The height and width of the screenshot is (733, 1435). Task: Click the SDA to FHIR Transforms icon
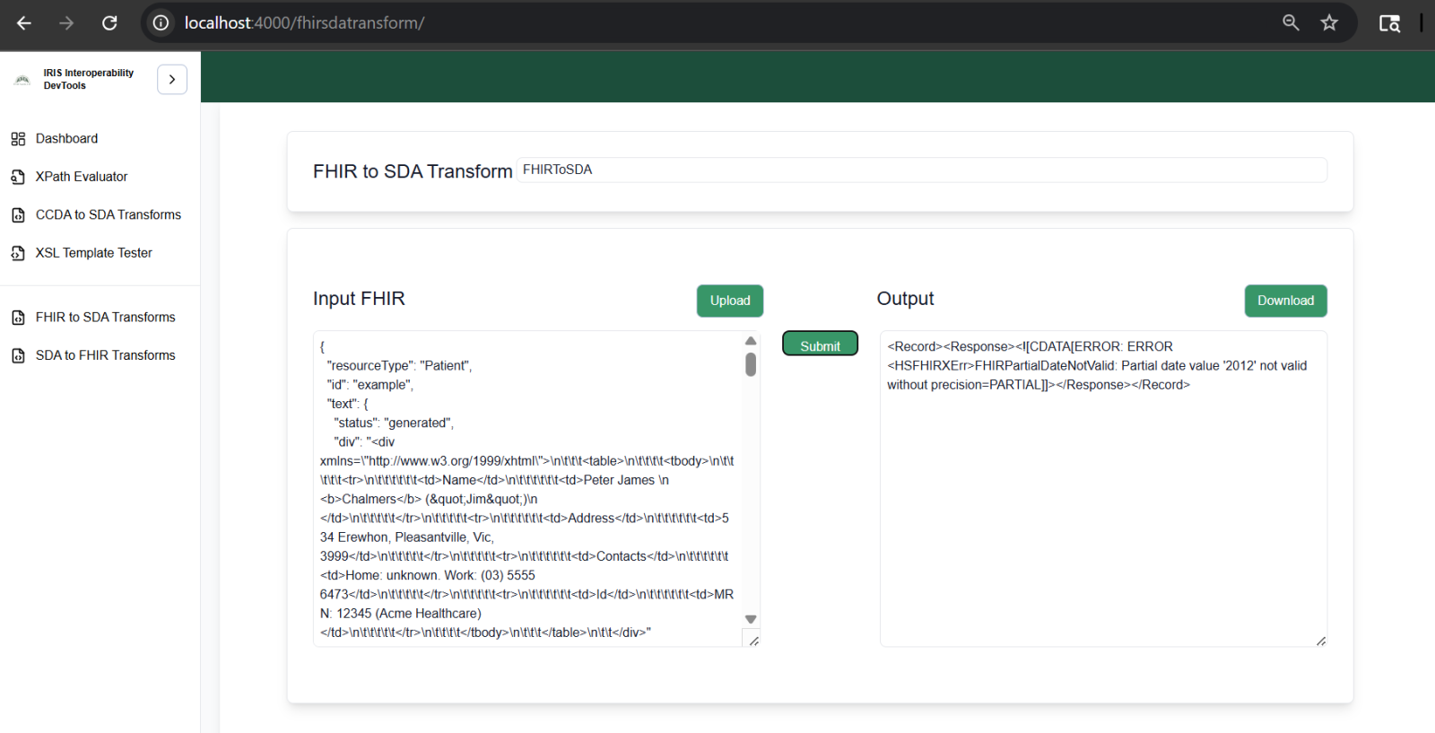(x=18, y=356)
